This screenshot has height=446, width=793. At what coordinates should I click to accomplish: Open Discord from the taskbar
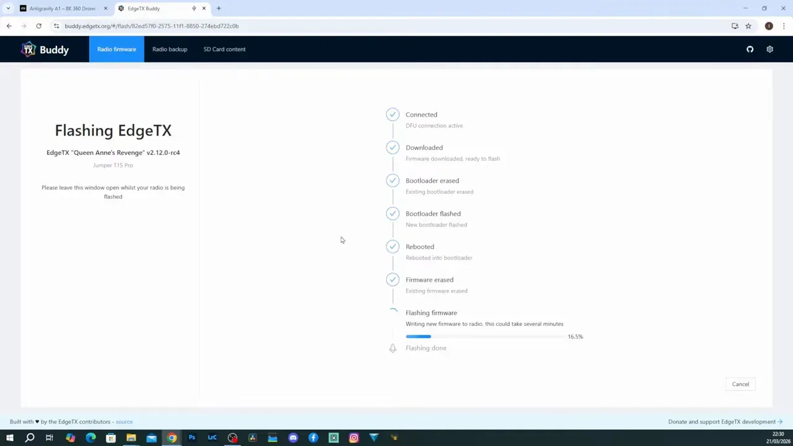point(292,438)
